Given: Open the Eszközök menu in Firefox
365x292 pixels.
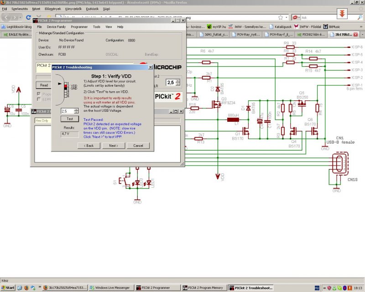Looking at the screenshot, I should (92, 9).
